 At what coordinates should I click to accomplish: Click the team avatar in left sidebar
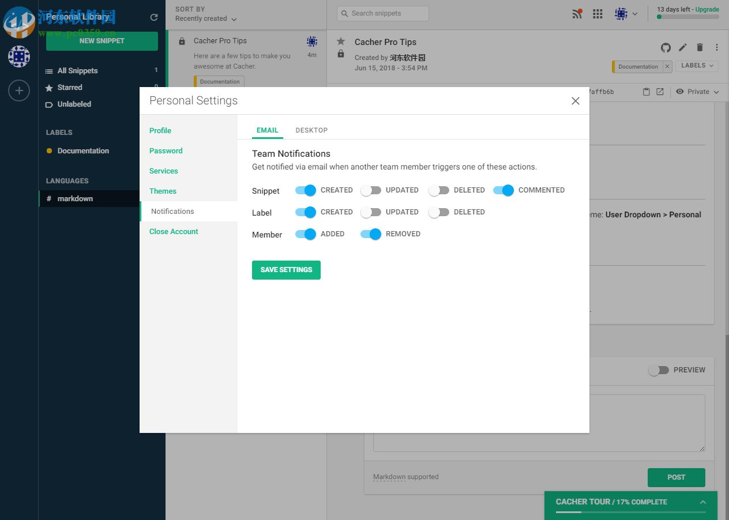pos(19,56)
